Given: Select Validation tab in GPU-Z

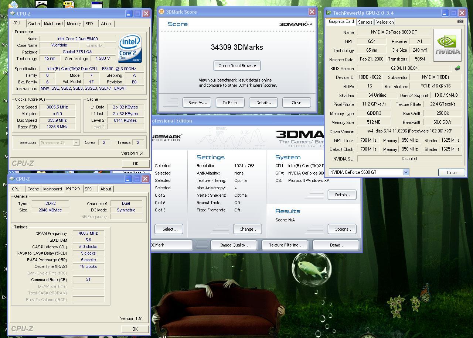Looking at the screenshot, I should (x=385, y=22).
